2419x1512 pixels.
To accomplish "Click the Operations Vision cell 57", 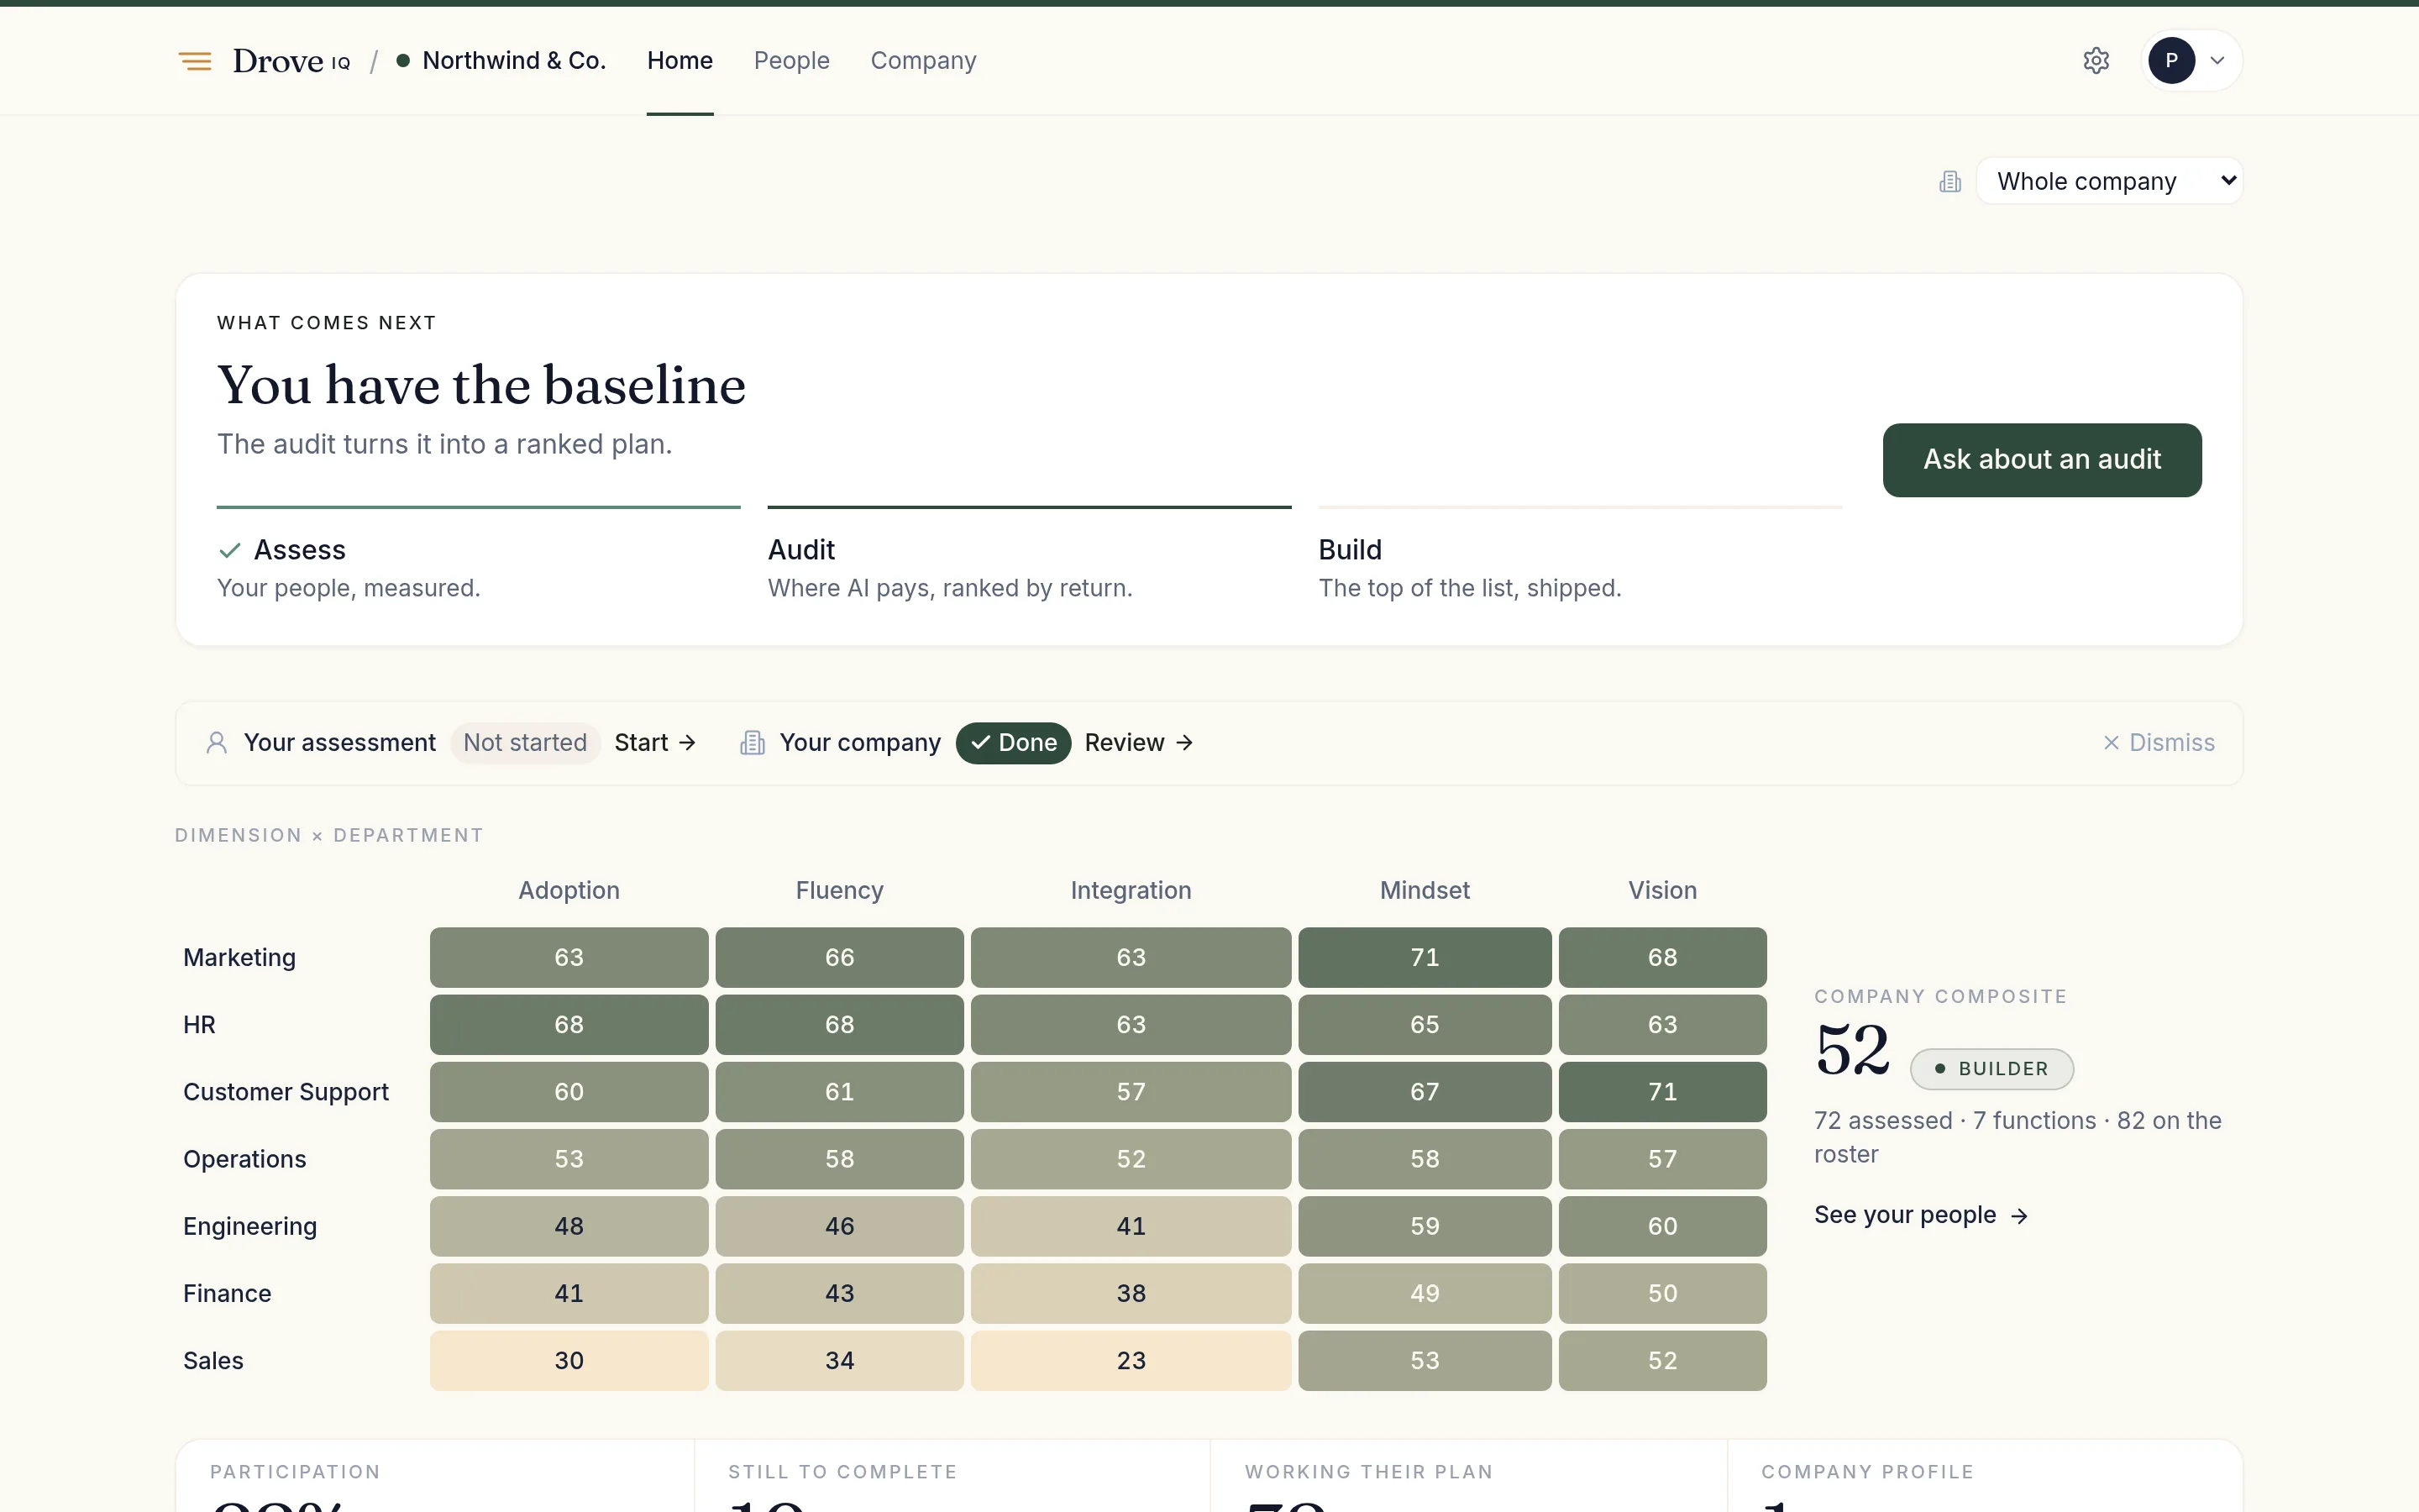I will click(1662, 1159).
